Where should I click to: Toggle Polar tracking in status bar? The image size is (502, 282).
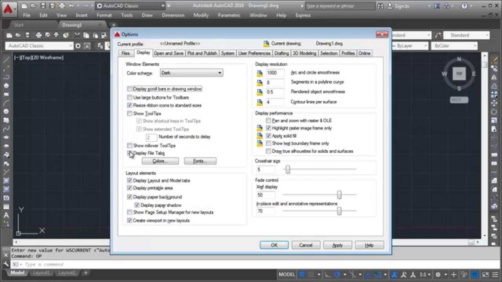pyautogui.click(x=337, y=275)
